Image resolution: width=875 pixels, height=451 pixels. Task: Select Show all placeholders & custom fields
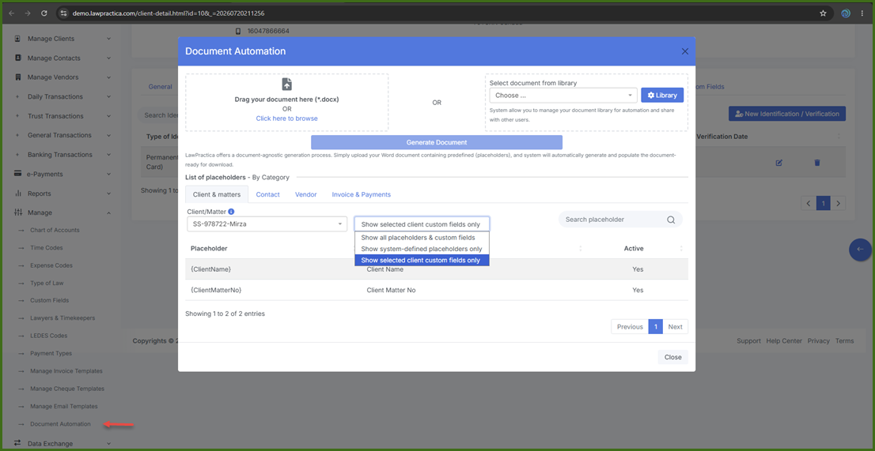422,237
